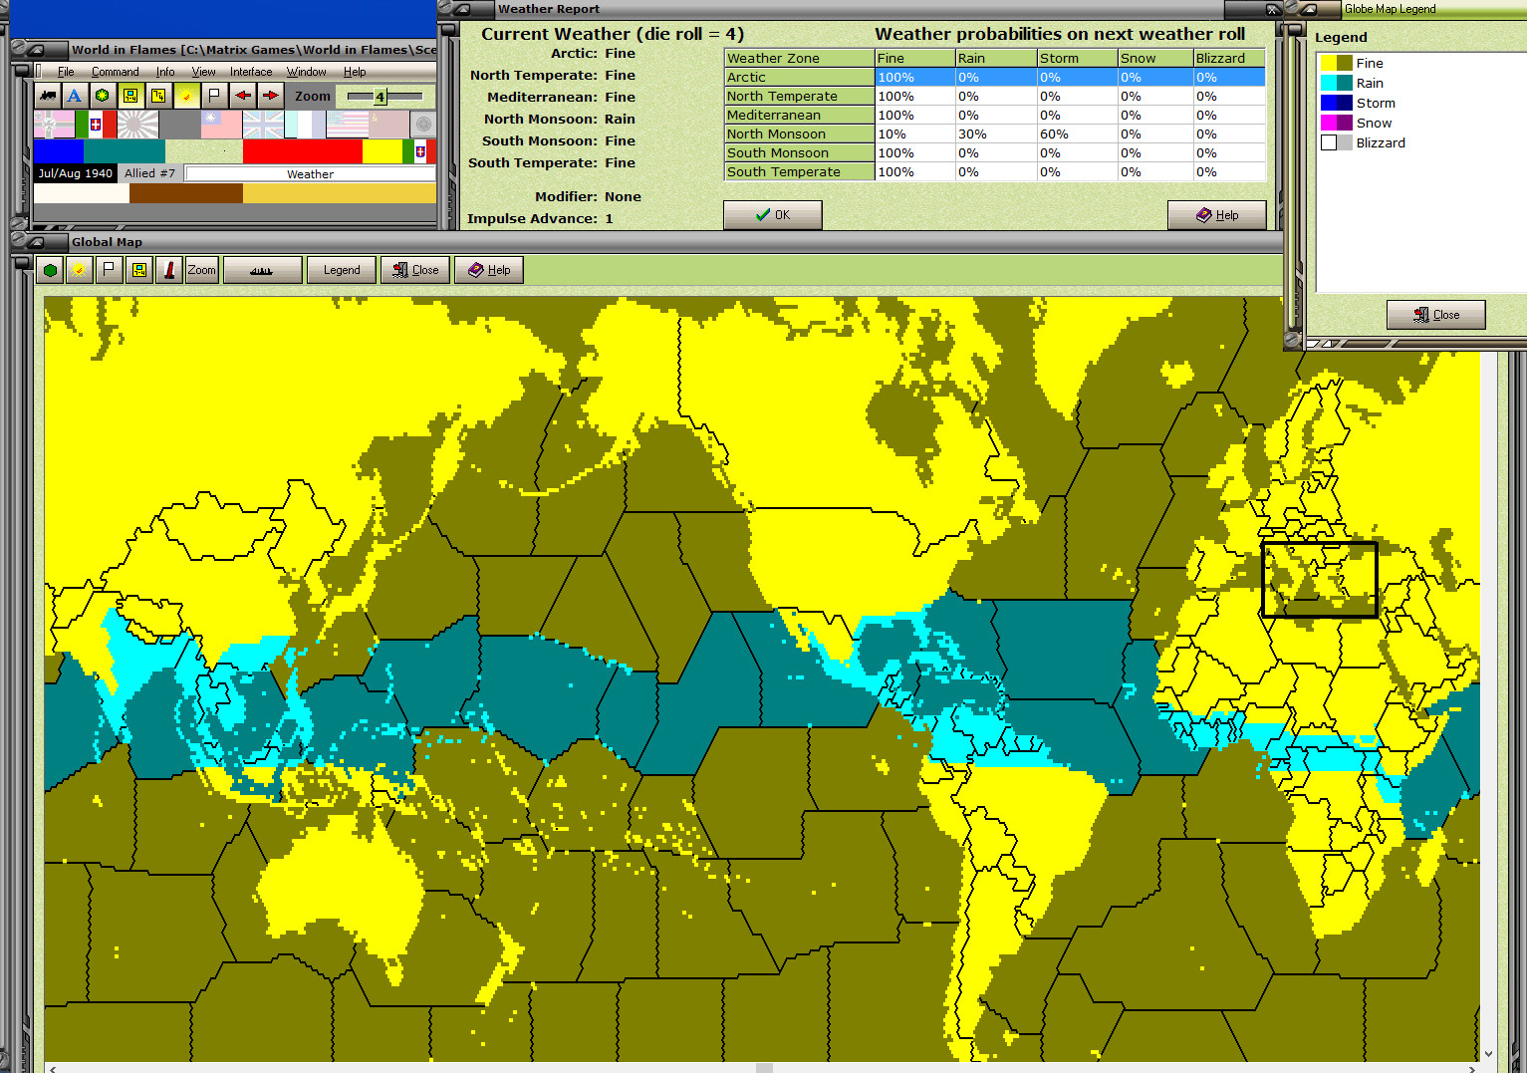The image size is (1527, 1073).
Task: Click the Rain color swatch in the Legend
Action: coord(1335,83)
